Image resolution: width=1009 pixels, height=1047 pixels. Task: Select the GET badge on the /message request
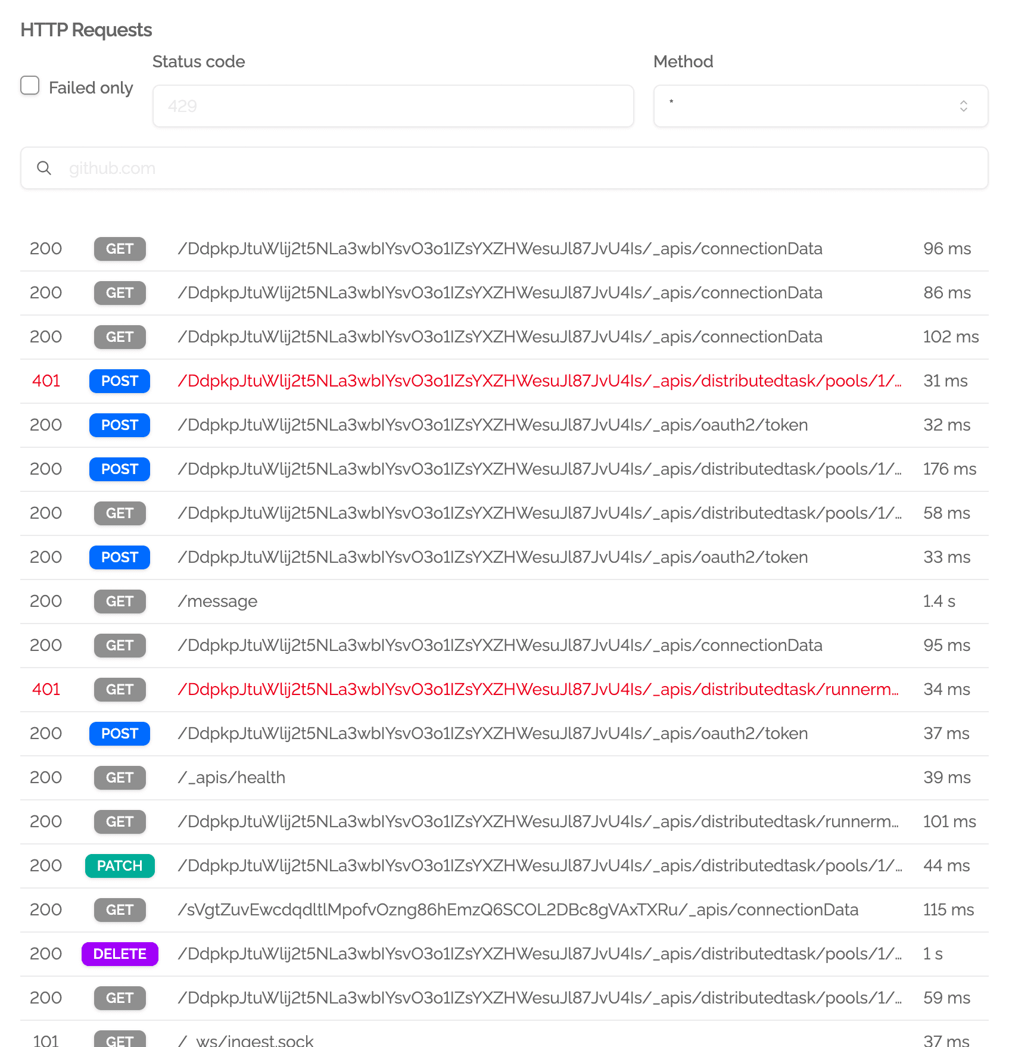[119, 601]
